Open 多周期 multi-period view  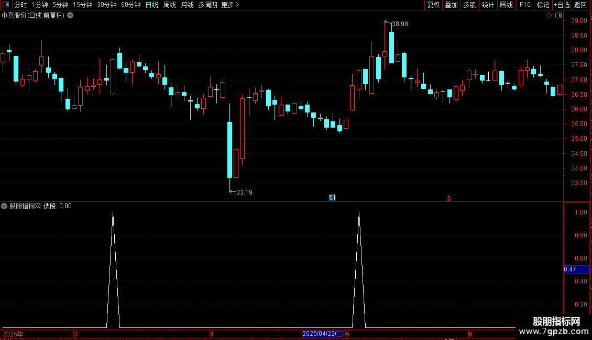(207, 5)
